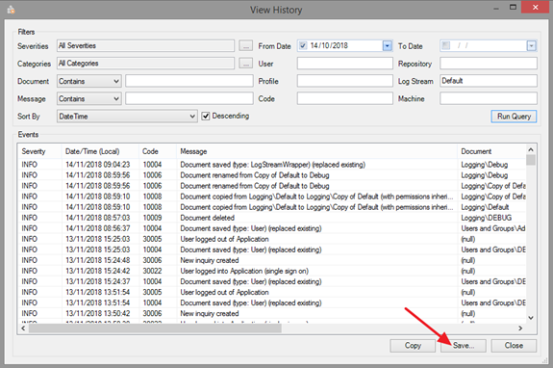This screenshot has width=553, height=368.
Task: Focus the Message filter text field
Action: point(189,98)
